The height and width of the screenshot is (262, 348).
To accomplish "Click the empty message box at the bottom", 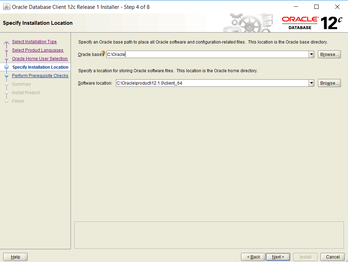I will [x=209, y=235].
